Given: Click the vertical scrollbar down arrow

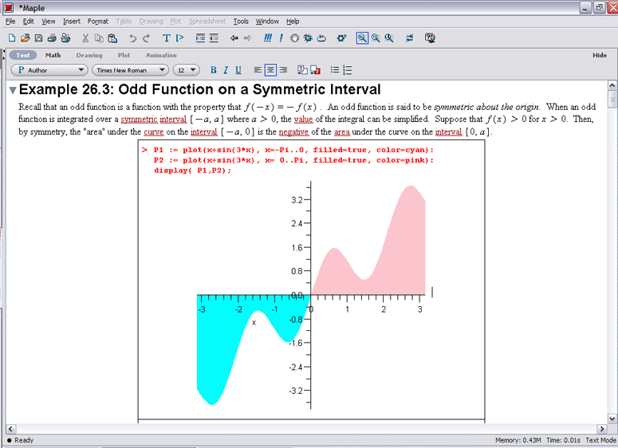Looking at the screenshot, I should [x=612, y=419].
